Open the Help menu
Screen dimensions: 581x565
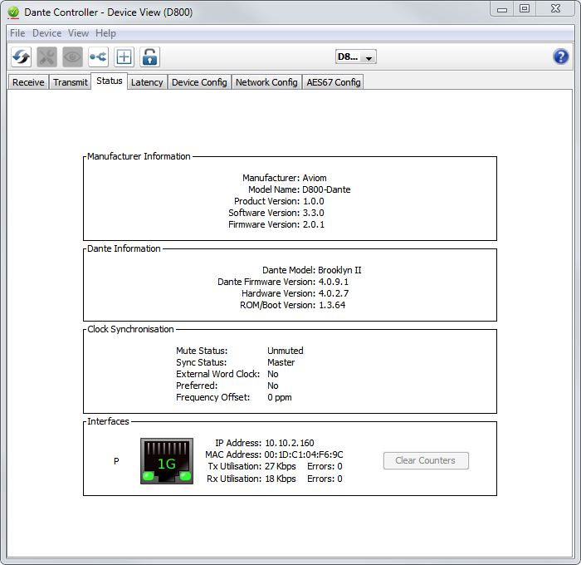point(105,33)
